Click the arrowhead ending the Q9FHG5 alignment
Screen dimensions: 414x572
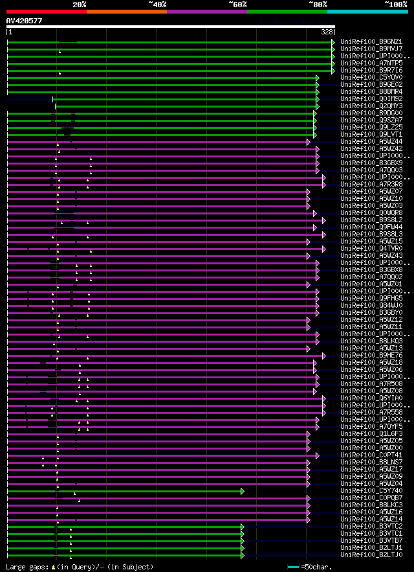pos(318,299)
